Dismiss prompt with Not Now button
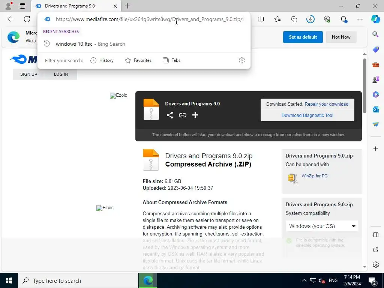384x288 pixels. click(x=341, y=37)
